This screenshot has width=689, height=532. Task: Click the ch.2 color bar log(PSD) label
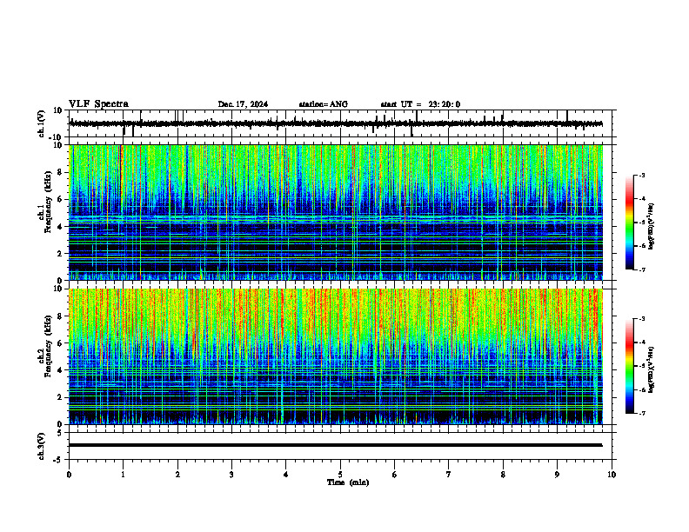coord(652,369)
